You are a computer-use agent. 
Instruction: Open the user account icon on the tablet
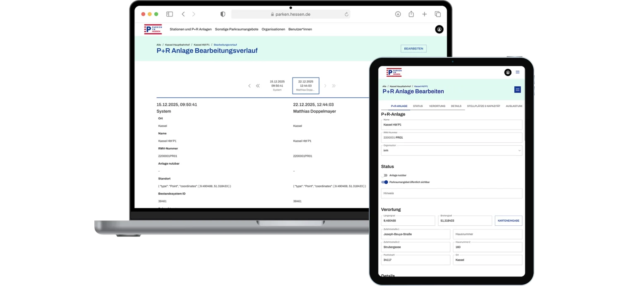pyautogui.click(x=508, y=73)
